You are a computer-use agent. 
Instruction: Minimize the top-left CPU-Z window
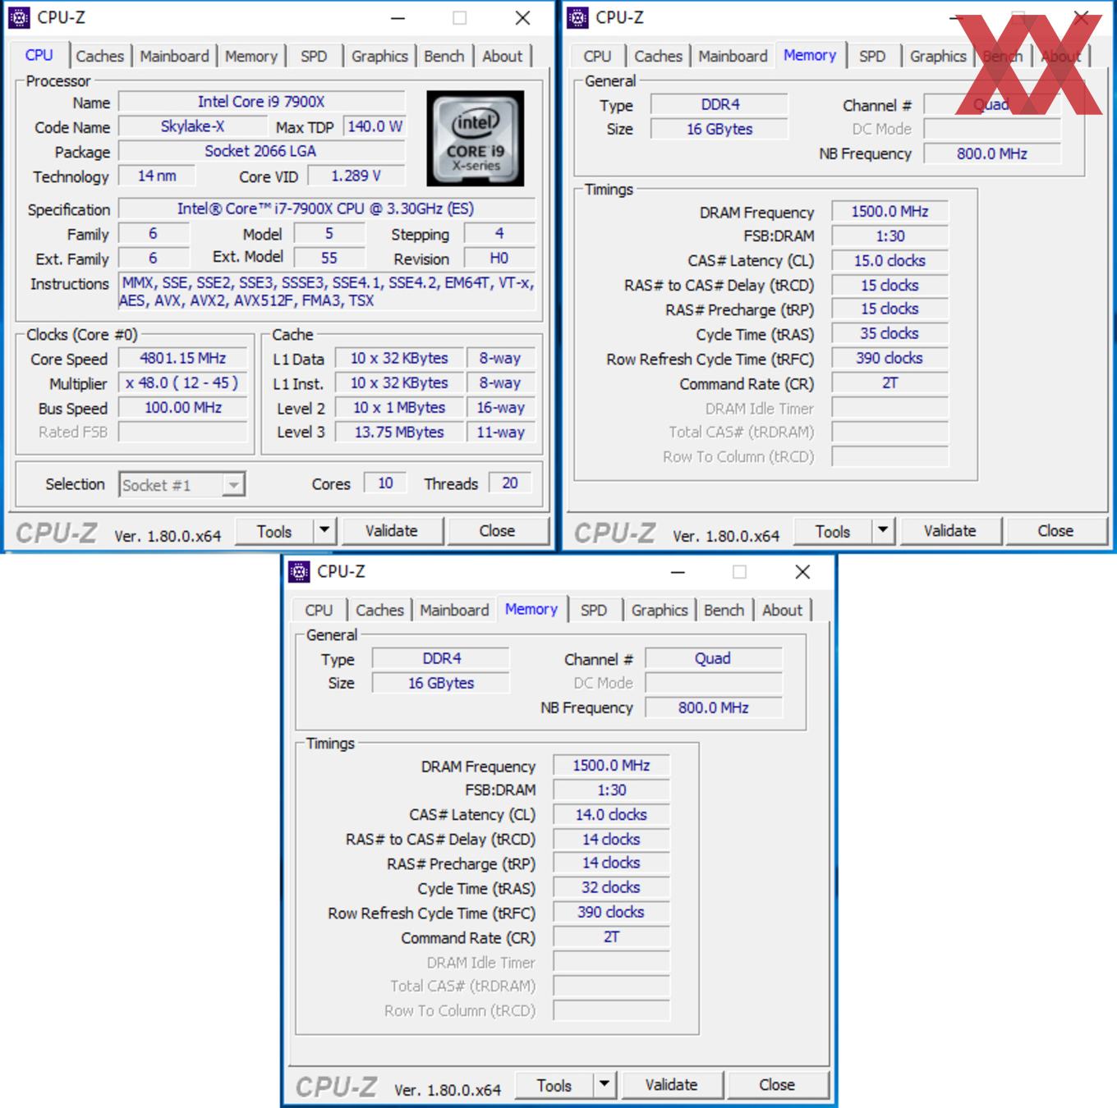click(398, 18)
